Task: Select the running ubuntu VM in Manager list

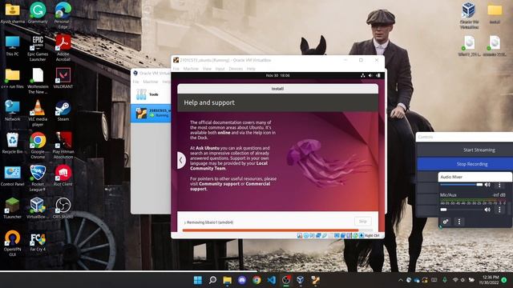Action: [151, 114]
